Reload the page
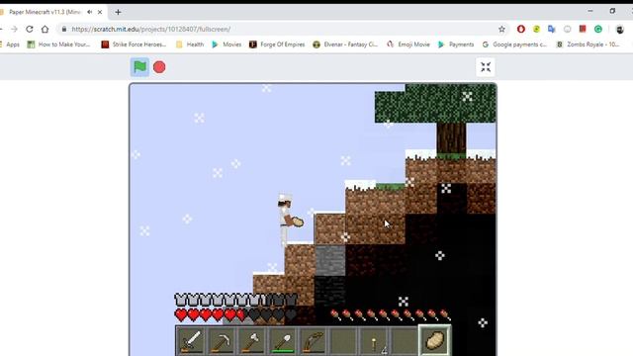Viewport: 633px width, 356px height. tap(30, 29)
